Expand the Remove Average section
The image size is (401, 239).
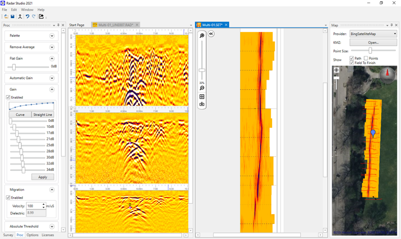click(x=52, y=47)
